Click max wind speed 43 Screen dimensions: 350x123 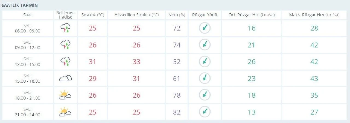[314, 79]
